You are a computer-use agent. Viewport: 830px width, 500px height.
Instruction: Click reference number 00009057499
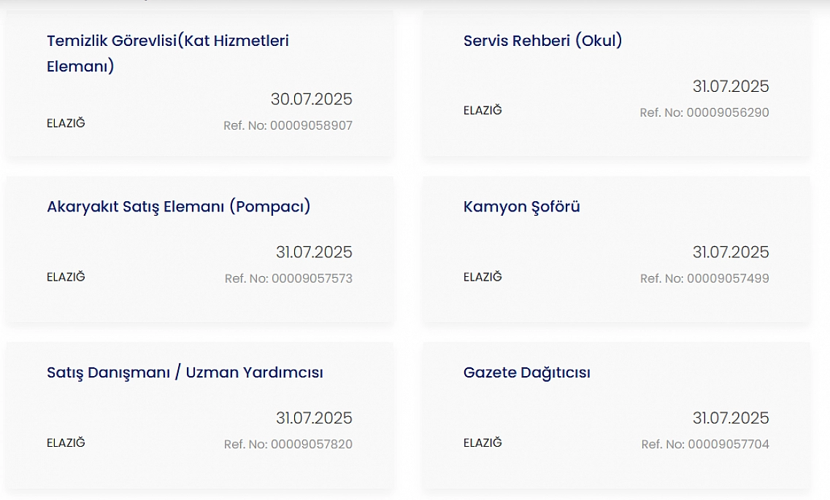click(x=704, y=278)
